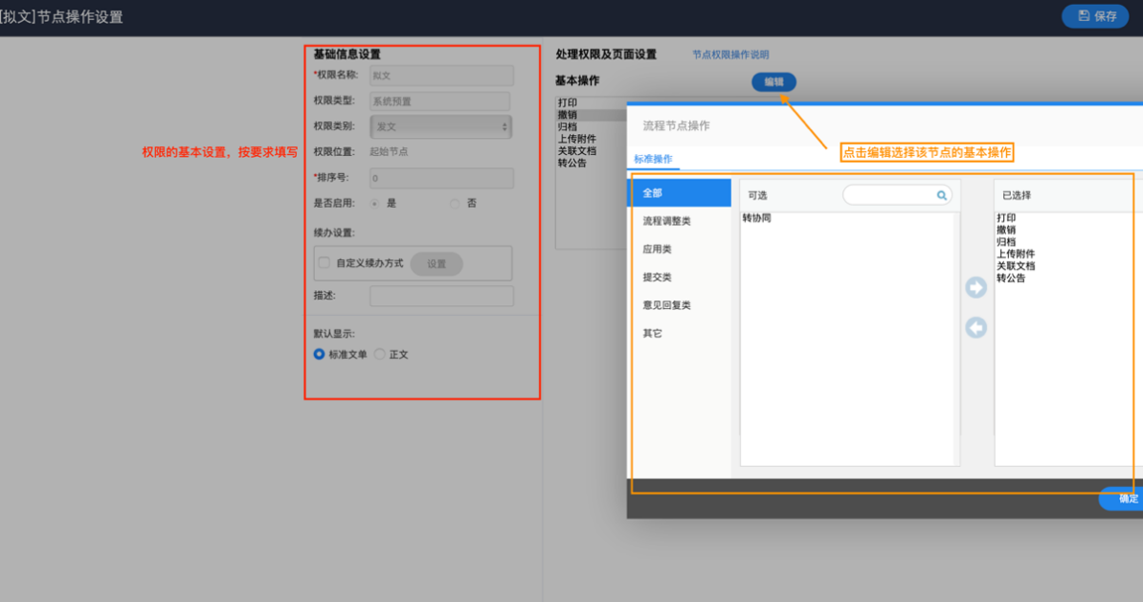Viewport: 1143px width, 602px height.
Task: Open 节点权限操作说明 link
Action: pos(730,55)
